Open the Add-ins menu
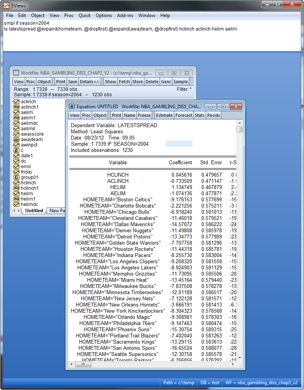This screenshot has height=390, width=304. pyautogui.click(x=125, y=15)
